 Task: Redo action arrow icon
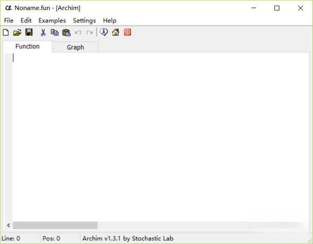pos(89,32)
